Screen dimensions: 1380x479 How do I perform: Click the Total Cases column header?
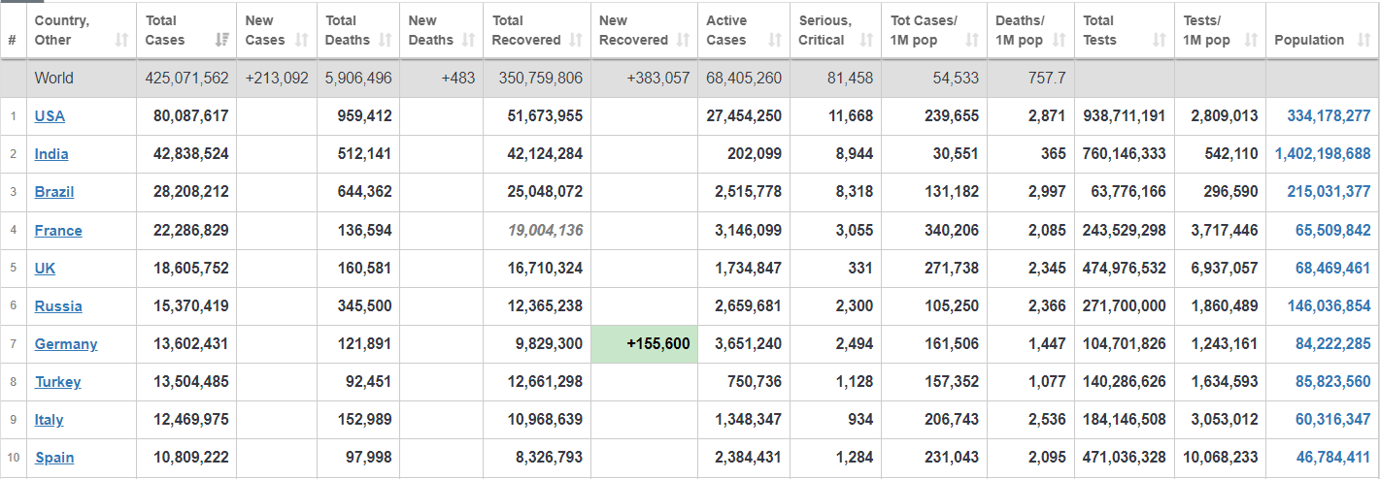(186, 30)
